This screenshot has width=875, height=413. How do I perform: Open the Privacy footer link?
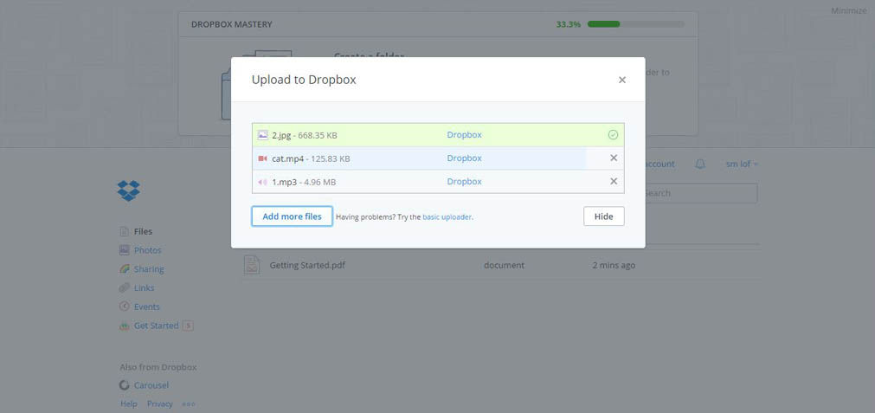(160, 404)
